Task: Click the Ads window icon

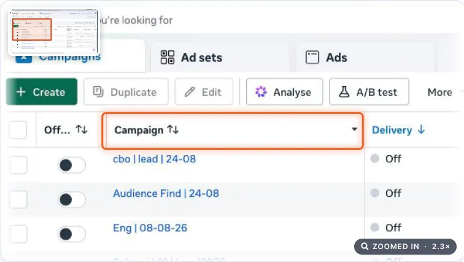Action: 312,57
